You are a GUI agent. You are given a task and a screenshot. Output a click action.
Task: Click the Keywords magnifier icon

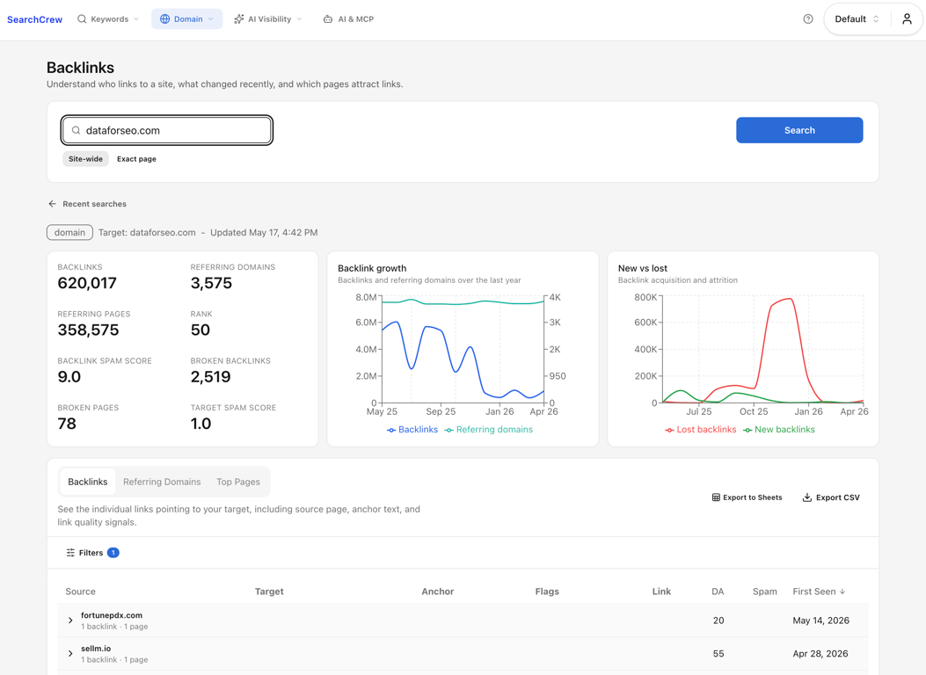coord(82,18)
